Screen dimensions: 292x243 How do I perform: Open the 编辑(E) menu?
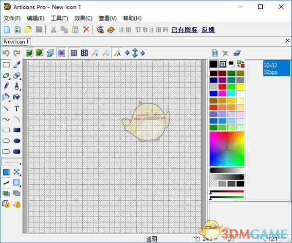(36, 18)
